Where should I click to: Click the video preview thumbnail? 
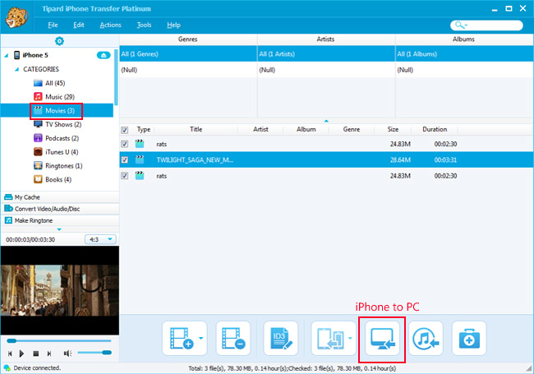point(60,290)
